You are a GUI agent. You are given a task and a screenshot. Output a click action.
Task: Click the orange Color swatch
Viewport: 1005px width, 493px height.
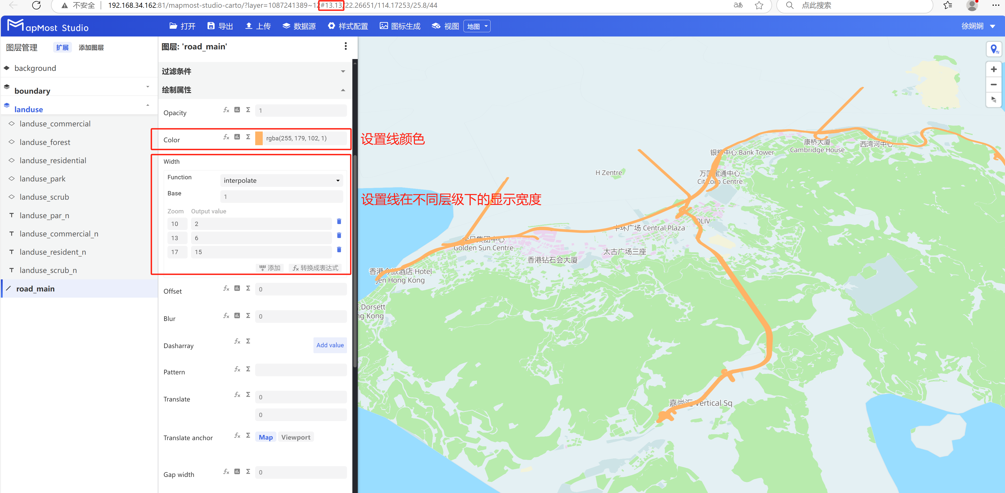point(259,138)
